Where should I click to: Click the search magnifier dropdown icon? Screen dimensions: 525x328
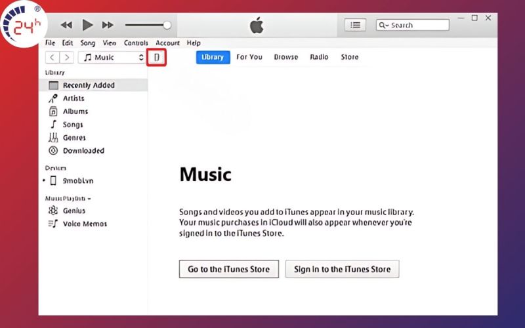click(383, 25)
